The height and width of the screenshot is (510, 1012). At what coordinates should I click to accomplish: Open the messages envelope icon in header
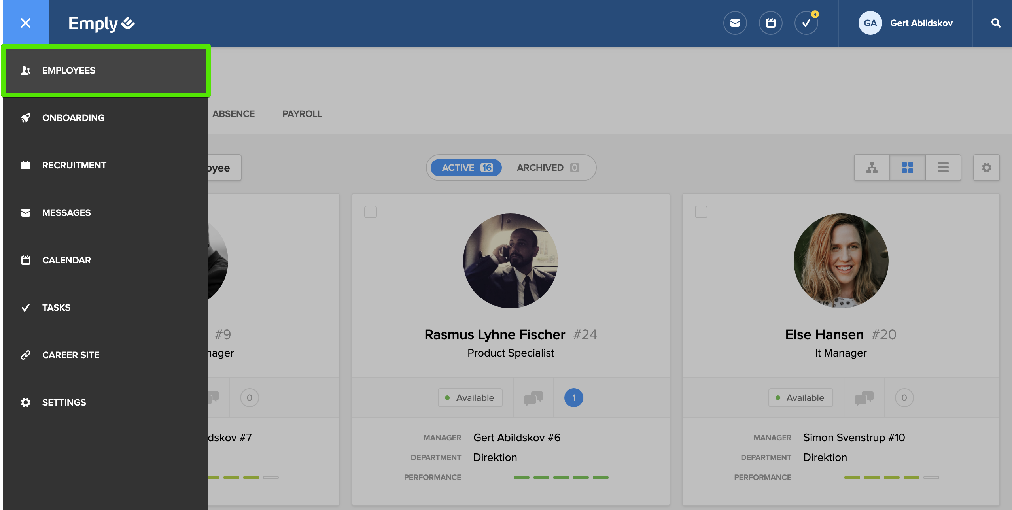click(x=735, y=23)
